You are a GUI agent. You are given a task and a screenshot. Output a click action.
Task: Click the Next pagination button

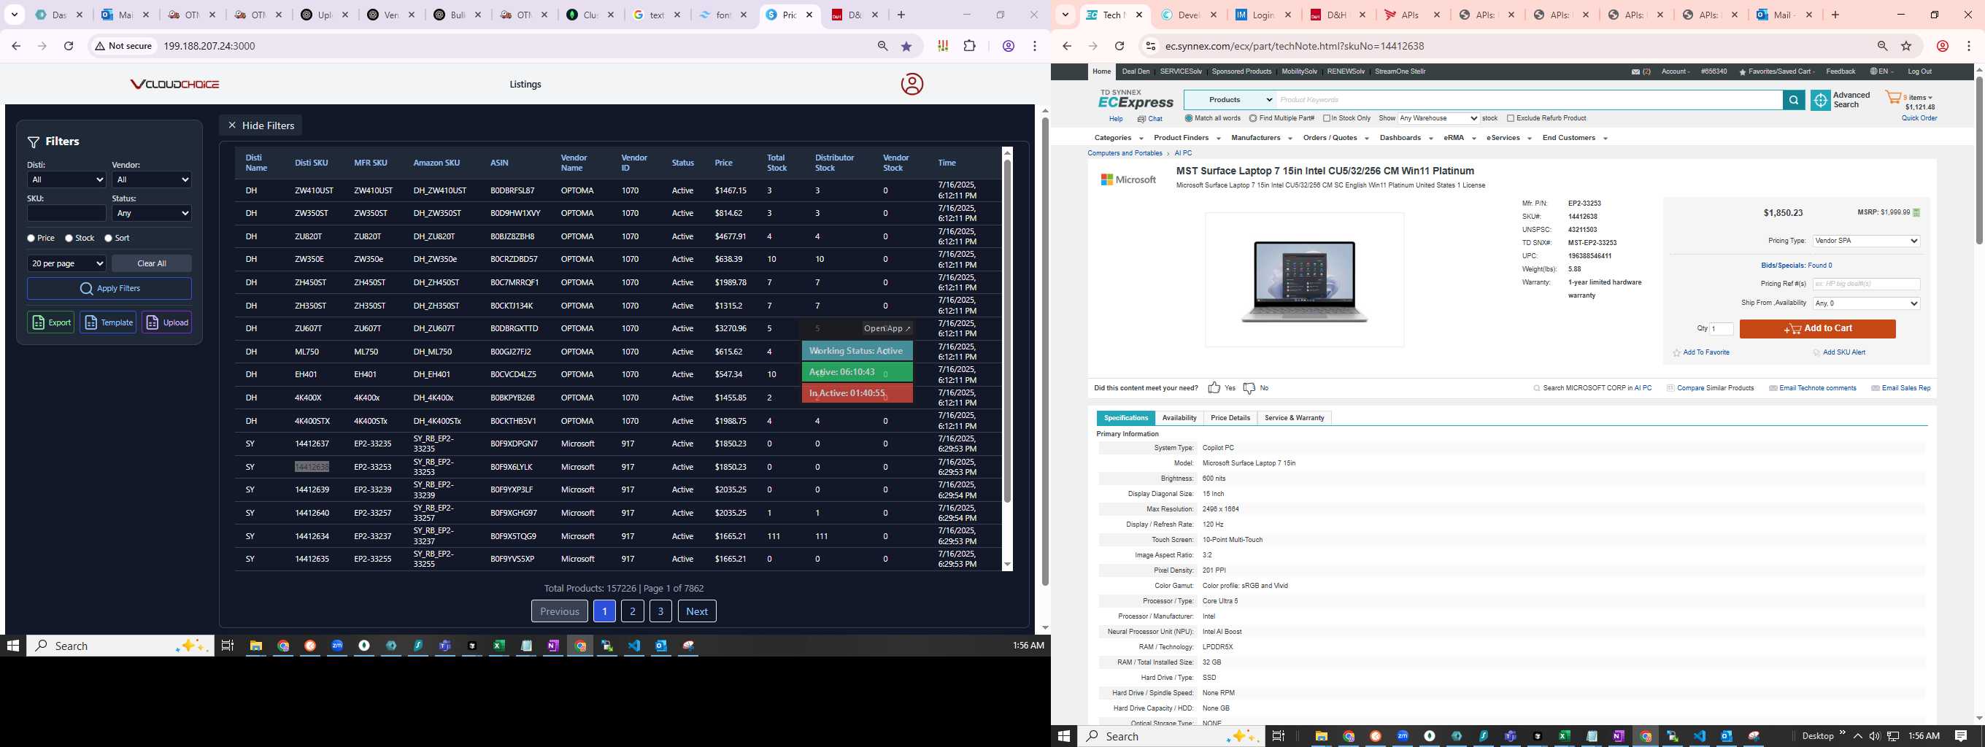[697, 611]
